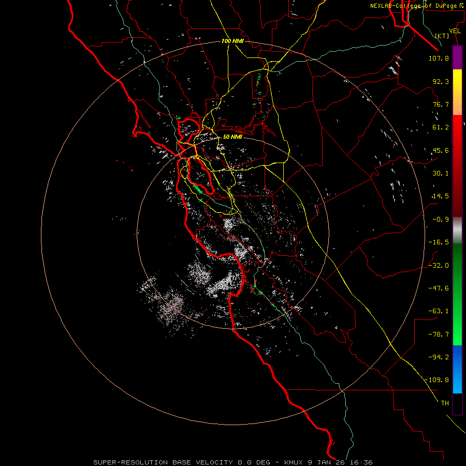
Task: Click the gray near-zero segment of the color bar
Action: coord(457,230)
